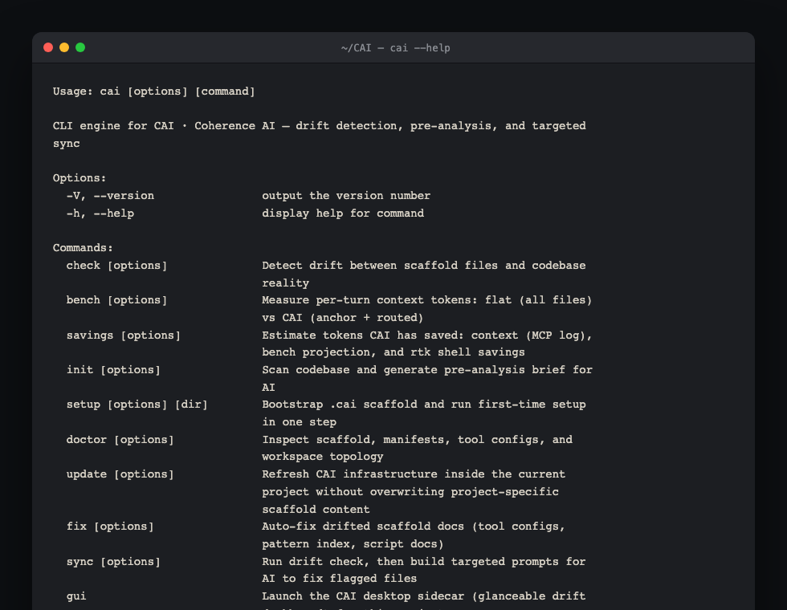Click 'display help for command' description
This screenshot has height=610, width=787.
click(x=343, y=213)
